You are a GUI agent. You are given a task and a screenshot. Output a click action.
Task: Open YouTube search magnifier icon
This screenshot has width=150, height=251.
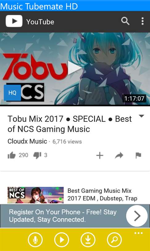pyautogui.click(x=125, y=21)
